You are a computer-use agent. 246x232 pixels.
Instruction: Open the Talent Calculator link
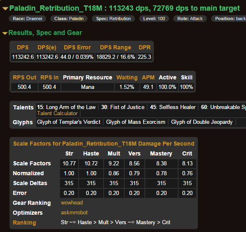[57, 114]
